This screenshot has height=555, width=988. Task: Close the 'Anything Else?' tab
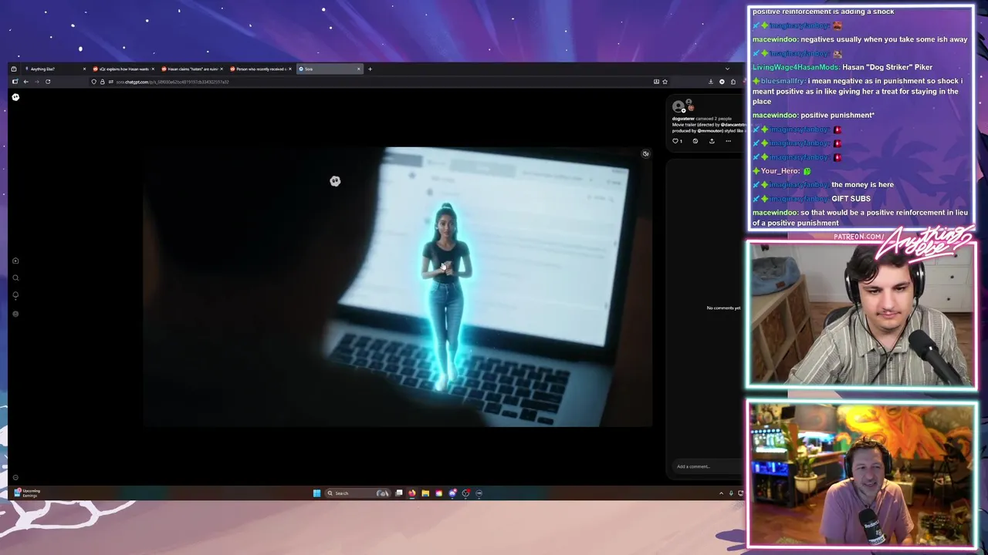[x=84, y=69]
